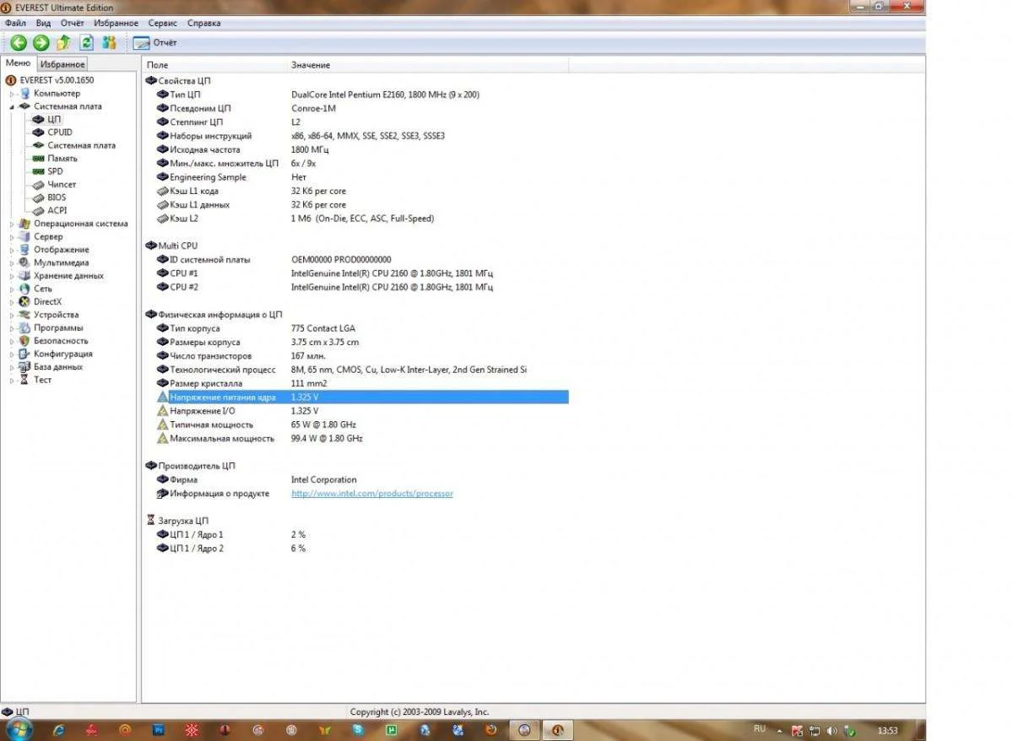Open the Избранное menu in the menu bar
The width and height of the screenshot is (1013, 741).
pos(116,23)
